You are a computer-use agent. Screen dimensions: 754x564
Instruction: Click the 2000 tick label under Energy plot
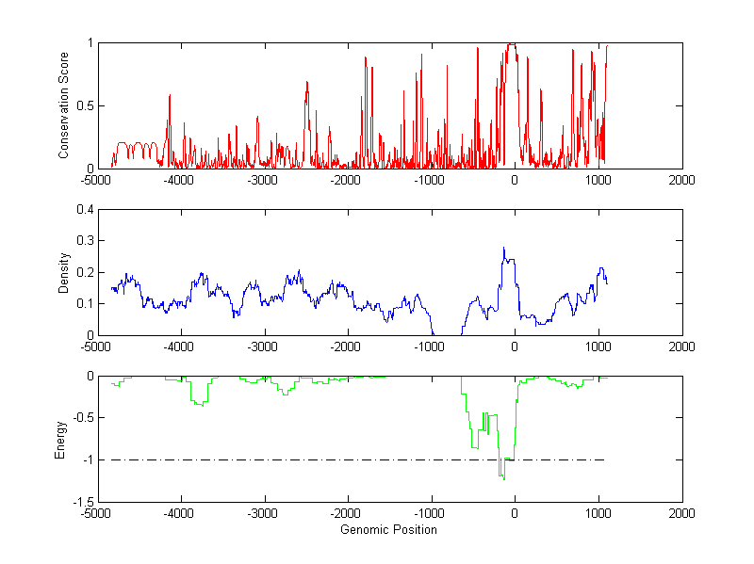click(681, 514)
